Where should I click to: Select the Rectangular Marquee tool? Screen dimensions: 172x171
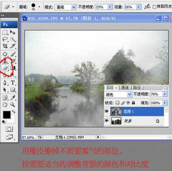[5, 32]
